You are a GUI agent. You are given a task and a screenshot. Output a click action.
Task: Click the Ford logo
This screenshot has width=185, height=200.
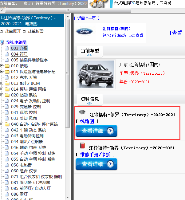[85, 32]
